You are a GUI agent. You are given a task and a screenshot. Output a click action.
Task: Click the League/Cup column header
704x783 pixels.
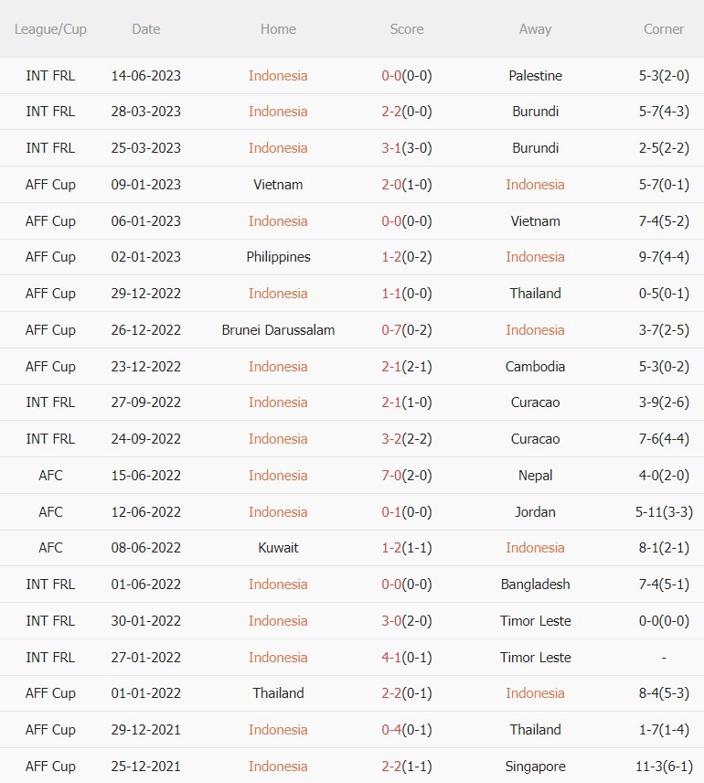tap(50, 29)
